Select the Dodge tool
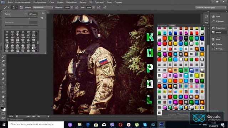This screenshot has height=128, width=228. [x=3, y=74]
